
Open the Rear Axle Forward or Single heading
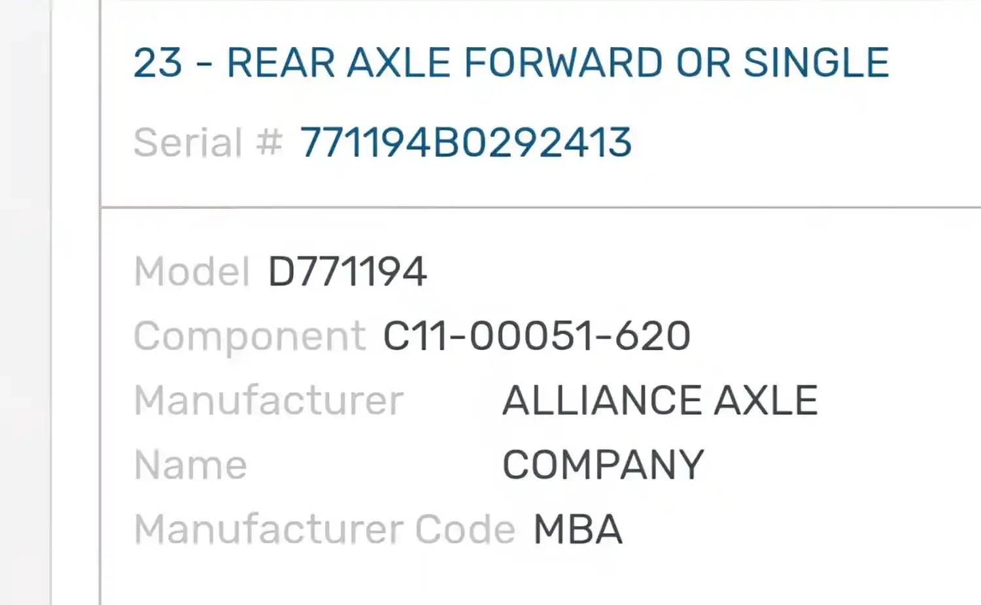point(510,63)
